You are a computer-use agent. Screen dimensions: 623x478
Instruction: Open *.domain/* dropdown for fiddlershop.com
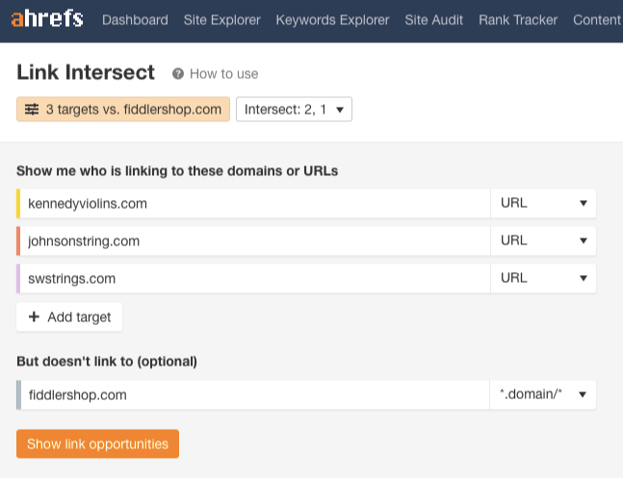[543, 394]
